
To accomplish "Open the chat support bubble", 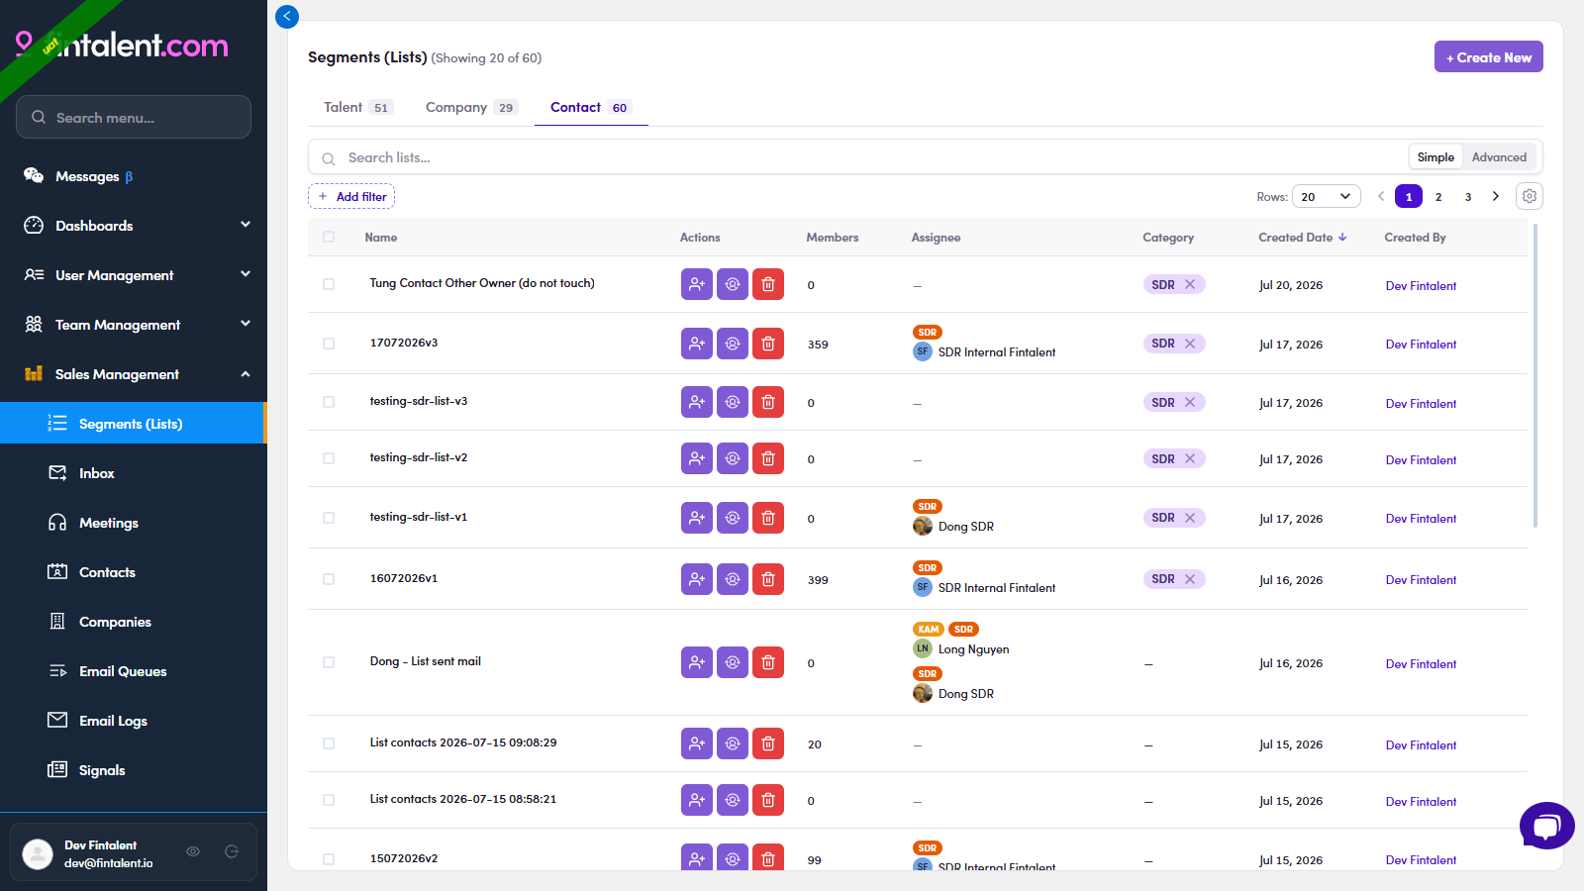I will pyautogui.click(x=1547, y=826).
